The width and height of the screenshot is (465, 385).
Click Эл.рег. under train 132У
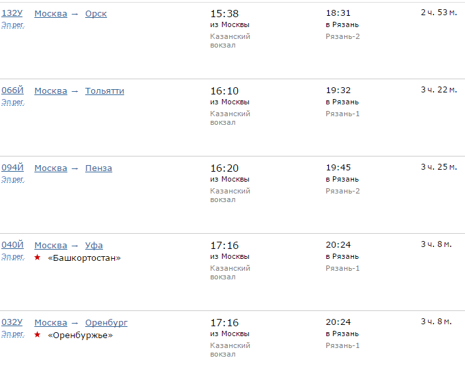[x=13, y=25]
